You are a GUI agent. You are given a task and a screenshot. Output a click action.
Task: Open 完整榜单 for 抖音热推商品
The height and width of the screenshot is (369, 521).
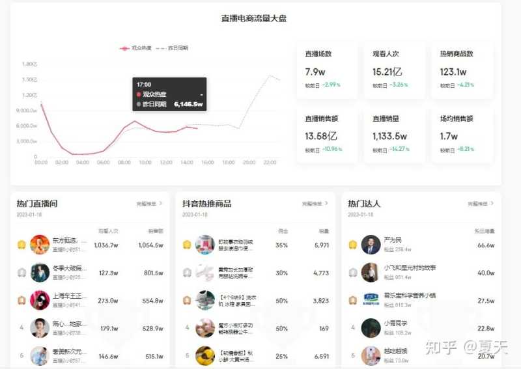coord(315,204)
